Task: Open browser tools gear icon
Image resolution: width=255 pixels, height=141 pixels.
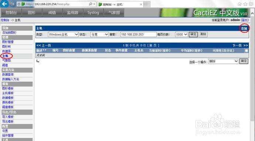Action: 251,4
